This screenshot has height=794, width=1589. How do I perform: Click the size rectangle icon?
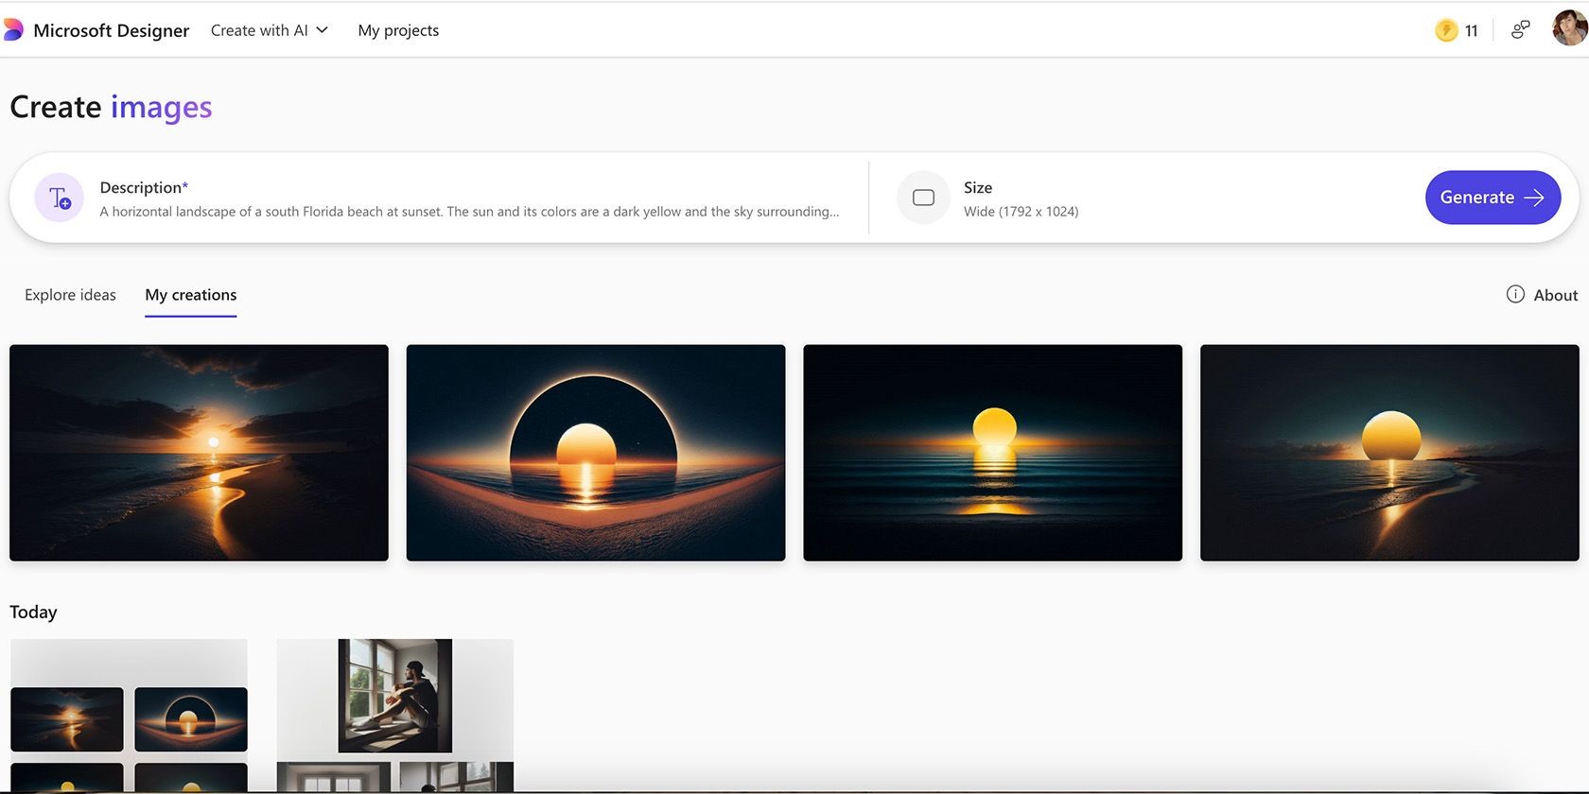(x=923, y=198)
